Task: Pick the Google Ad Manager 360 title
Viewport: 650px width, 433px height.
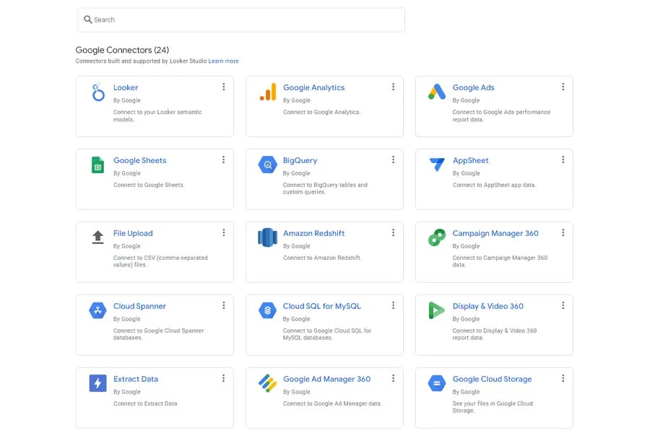Action: [326, 379]
